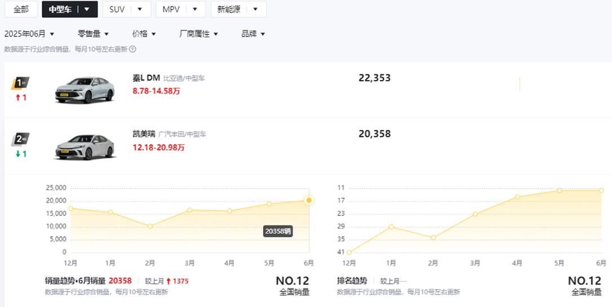
Task: Click the April point on ranking trend chart
Action: (x=517, y=197)
